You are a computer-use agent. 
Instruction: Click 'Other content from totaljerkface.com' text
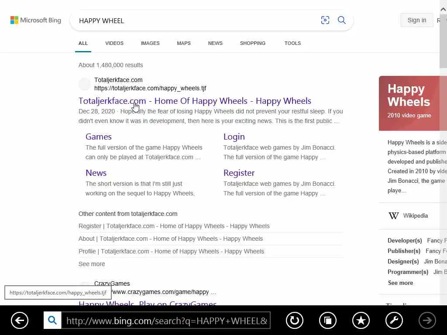coord(128,214)
